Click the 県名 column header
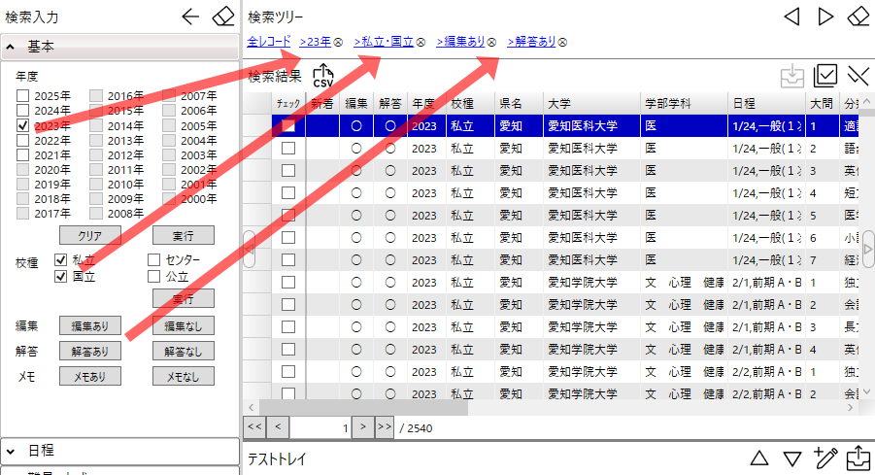Image resolution: width=875 pixels, height=475 pixels. [x=519, y=104]
